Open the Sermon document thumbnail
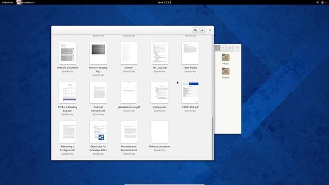The image size is (329, 185). [x=129, y=53]
